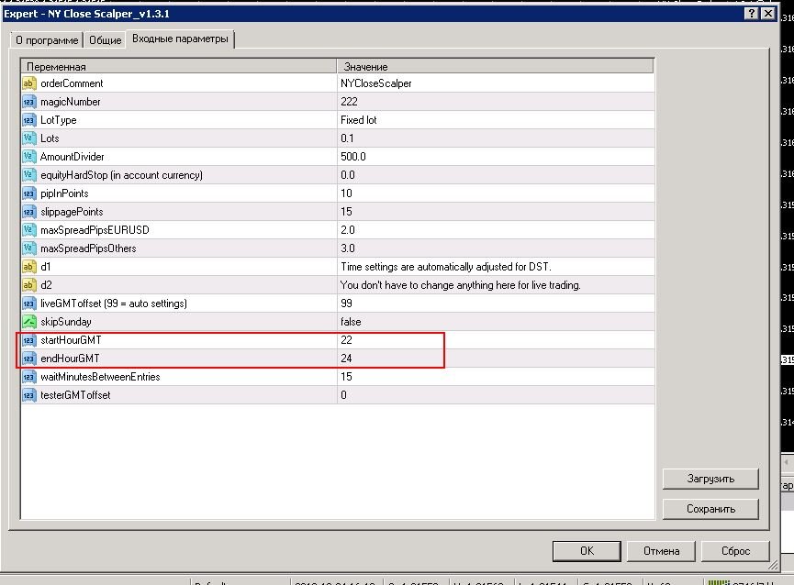The image size is (794, 585).
Task: Click the double-type icon beside AmountDivider
Action: tap(28, 157)
